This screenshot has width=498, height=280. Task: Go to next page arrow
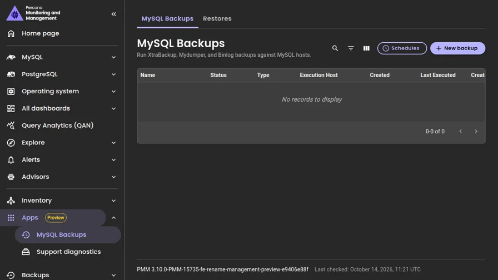pos(476,132)
